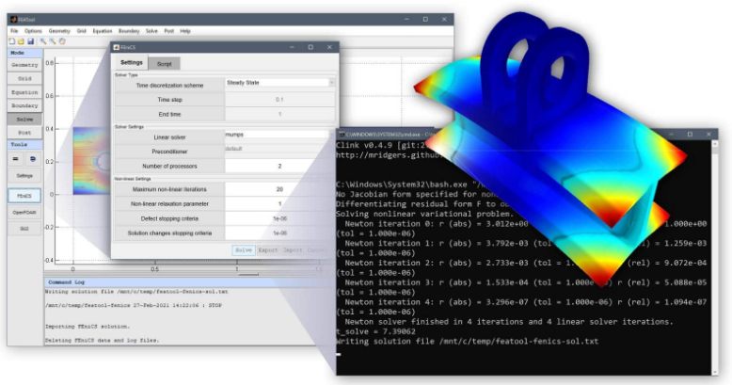Image resolution: width=732 pixels, height=385 pixels.
Task: Select the Zoom out magnifier tool
Action: [52, 41]
